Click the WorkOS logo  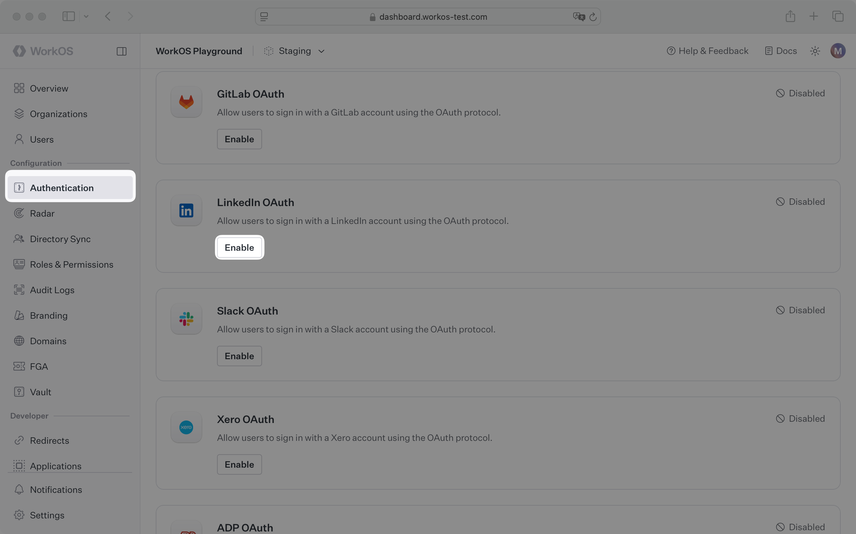click(x=43, y=51)
